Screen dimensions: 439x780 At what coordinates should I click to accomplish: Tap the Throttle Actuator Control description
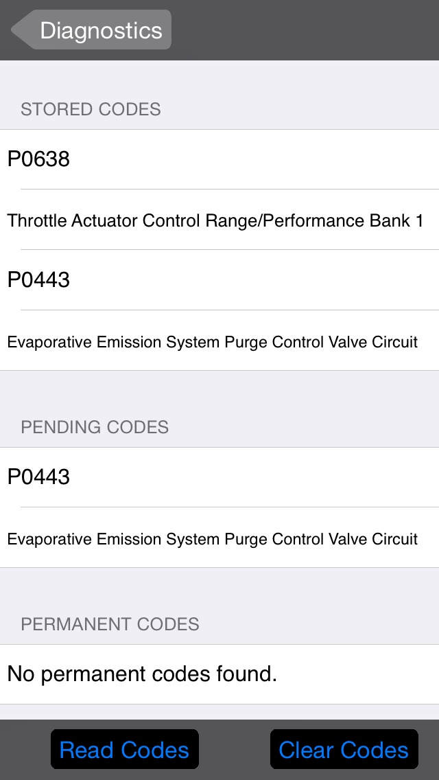(215, 220)
